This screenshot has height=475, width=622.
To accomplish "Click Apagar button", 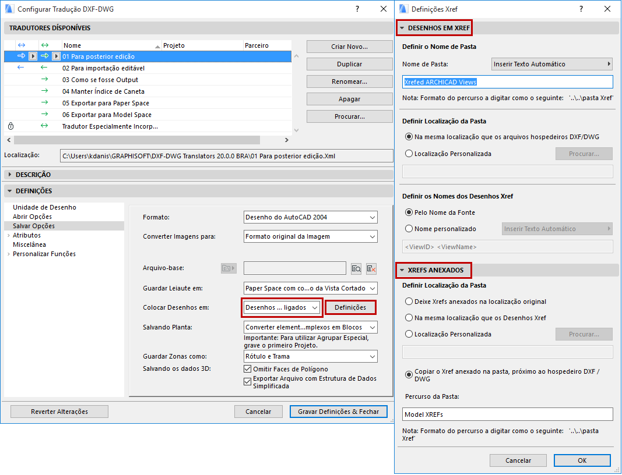I will coord(350,99).
